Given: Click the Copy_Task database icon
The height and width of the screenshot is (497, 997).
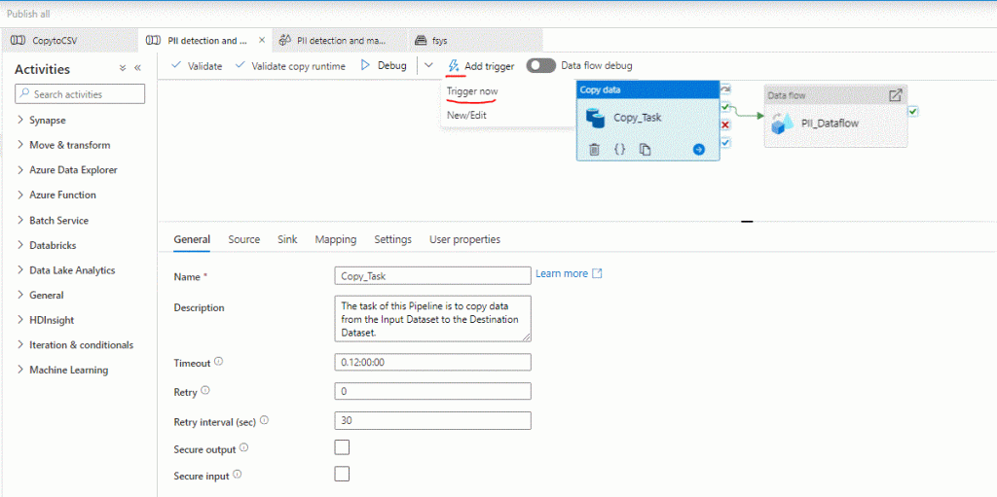Looking at the screenshot, I should pos(596,118).
